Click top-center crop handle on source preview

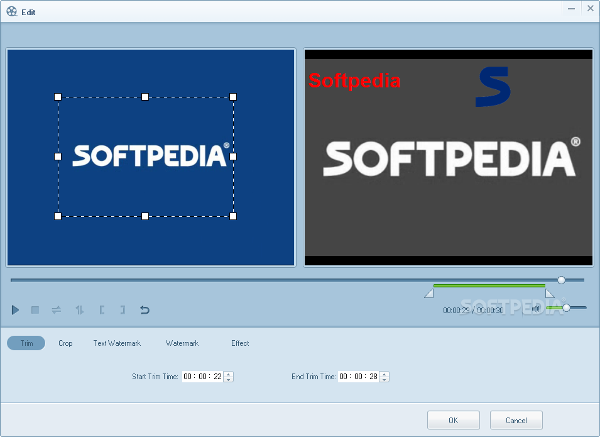coord(145,97)
